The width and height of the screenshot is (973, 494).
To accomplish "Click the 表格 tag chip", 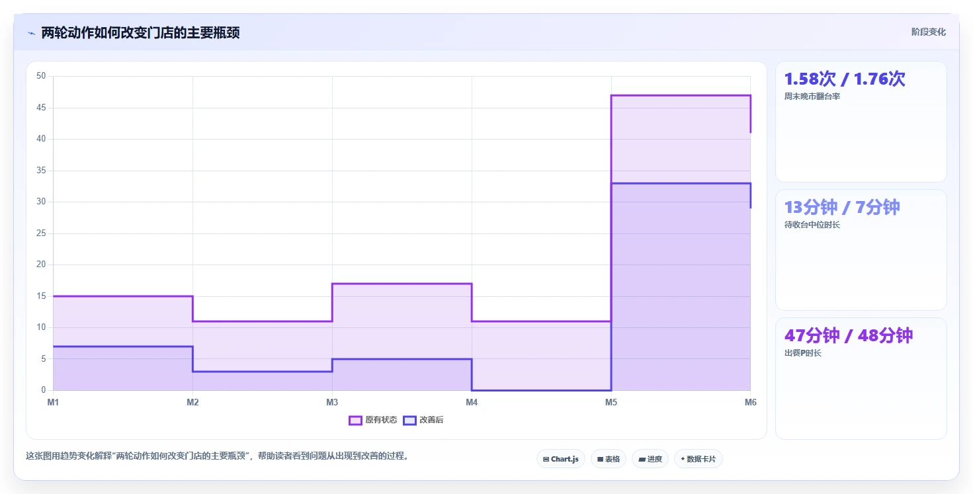I will click(609, 459).
